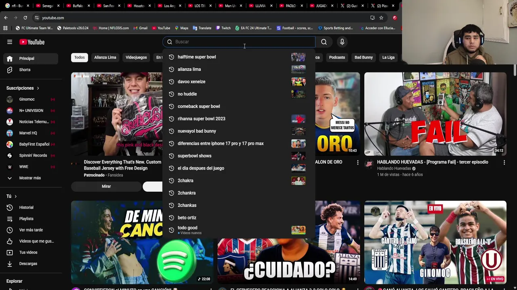Expand Mostrar más subscriptions
This screenshot has width=517, height=290.
pyautogui.click(x=31, y=178)
